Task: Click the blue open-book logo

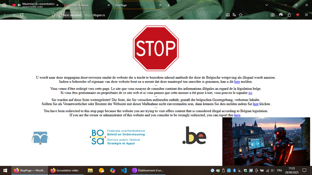Action: (40, 138)
